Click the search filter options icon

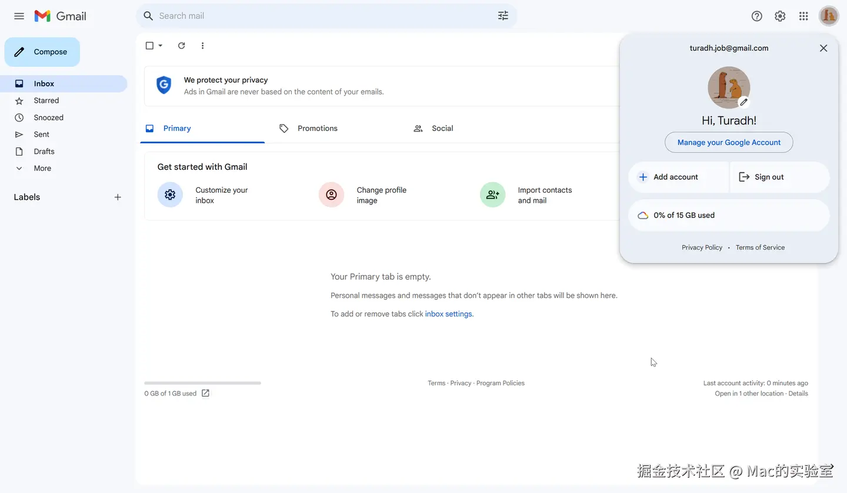click(503, 16)
